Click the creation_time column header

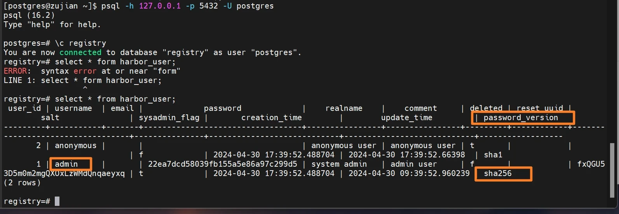point(271,117)
